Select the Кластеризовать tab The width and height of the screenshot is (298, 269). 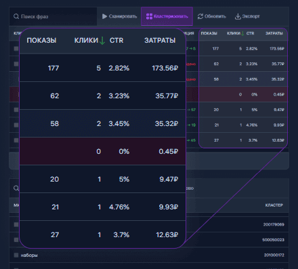tap(167, 16)
